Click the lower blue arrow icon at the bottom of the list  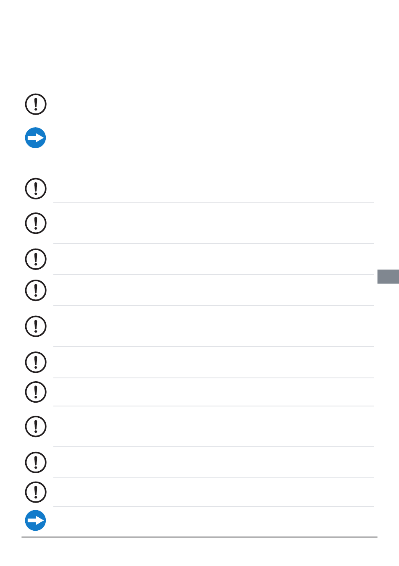point(36,521)
